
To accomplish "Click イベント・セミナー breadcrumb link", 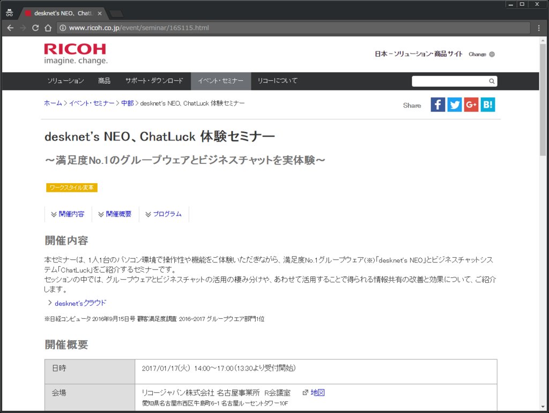I will click(92, 103).
